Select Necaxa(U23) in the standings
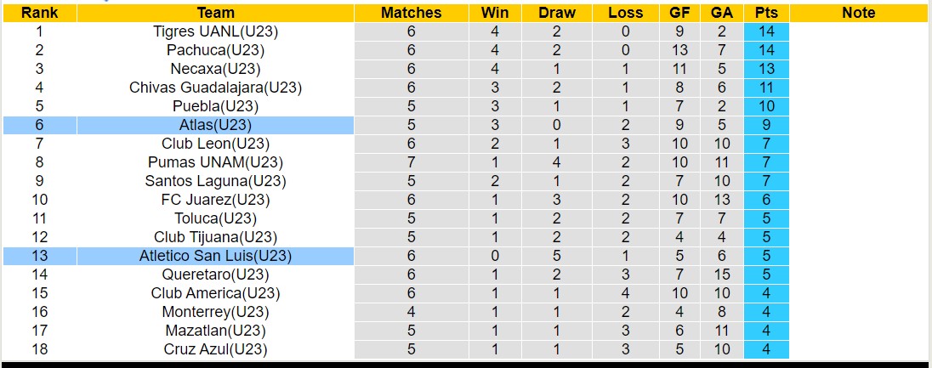This screenshot has width=932, height=368. click(215, 69)
